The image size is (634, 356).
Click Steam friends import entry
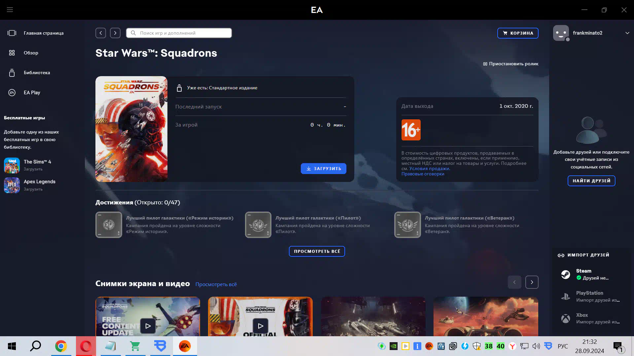(x=591, y=274)
